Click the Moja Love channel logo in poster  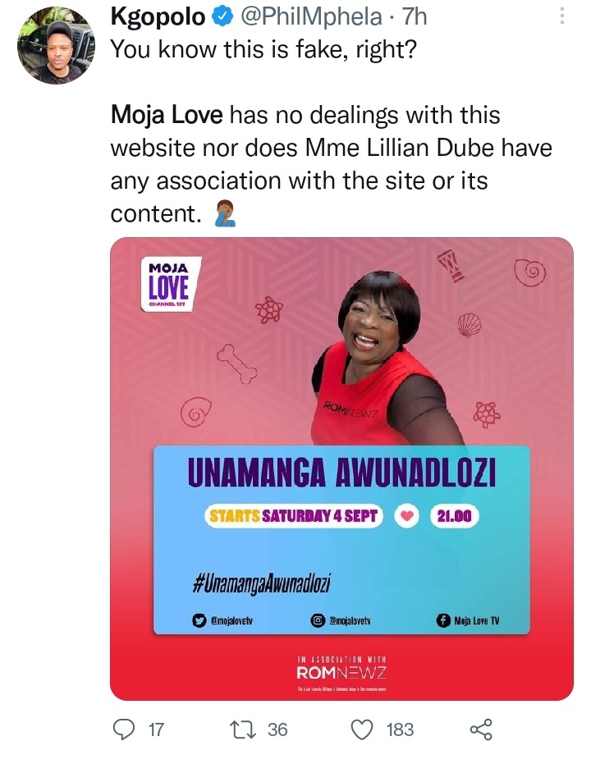(x=170, y=284)
